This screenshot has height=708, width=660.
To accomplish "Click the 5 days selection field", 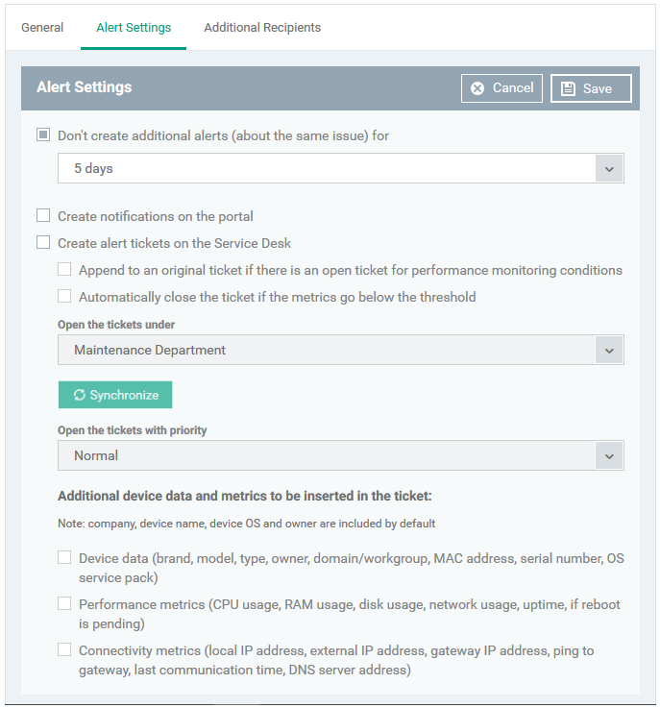I will 341,168.
